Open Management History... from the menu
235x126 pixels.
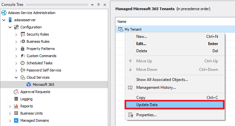pyautogui.click(x=175, y=87)
